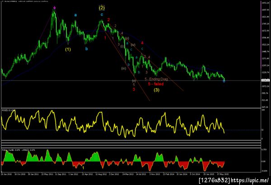The width and height of the screenshot is (271, 185).
Task: Click the '23 Feb 2014' date on the time axis
Action: pos(168,174)
